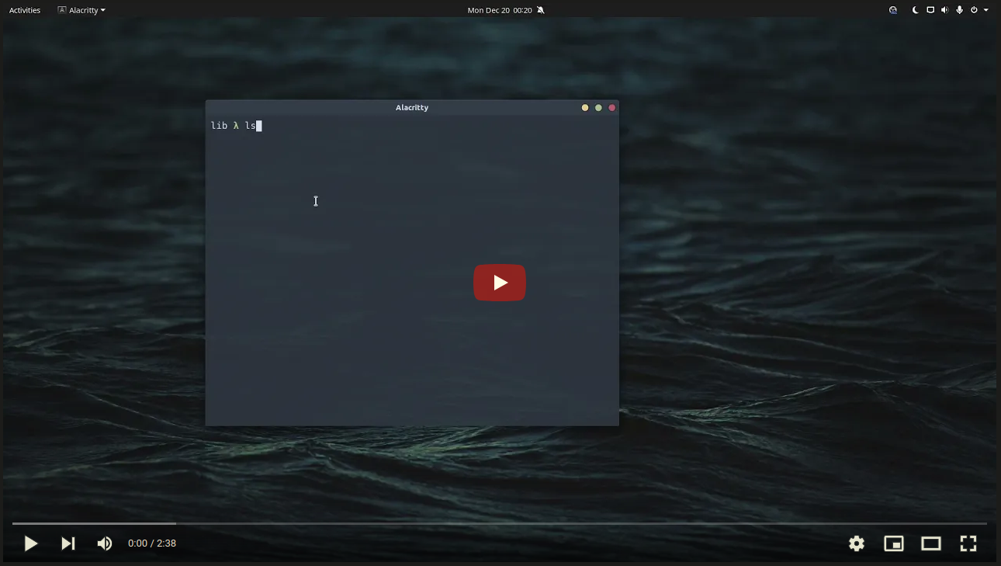The width and height of the screenshot is (1001, 566).
Task: Click the microphone tray icon
Action: [x=959, y=10]
